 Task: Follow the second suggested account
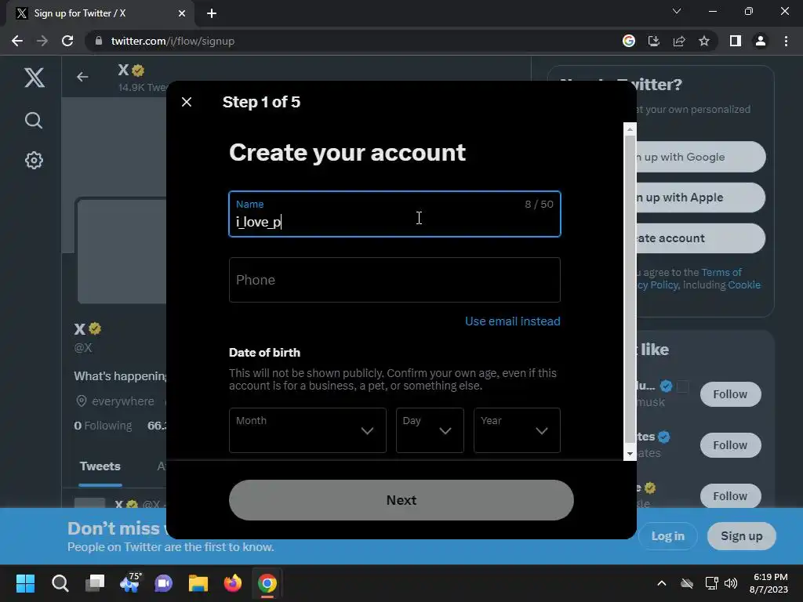730,445
